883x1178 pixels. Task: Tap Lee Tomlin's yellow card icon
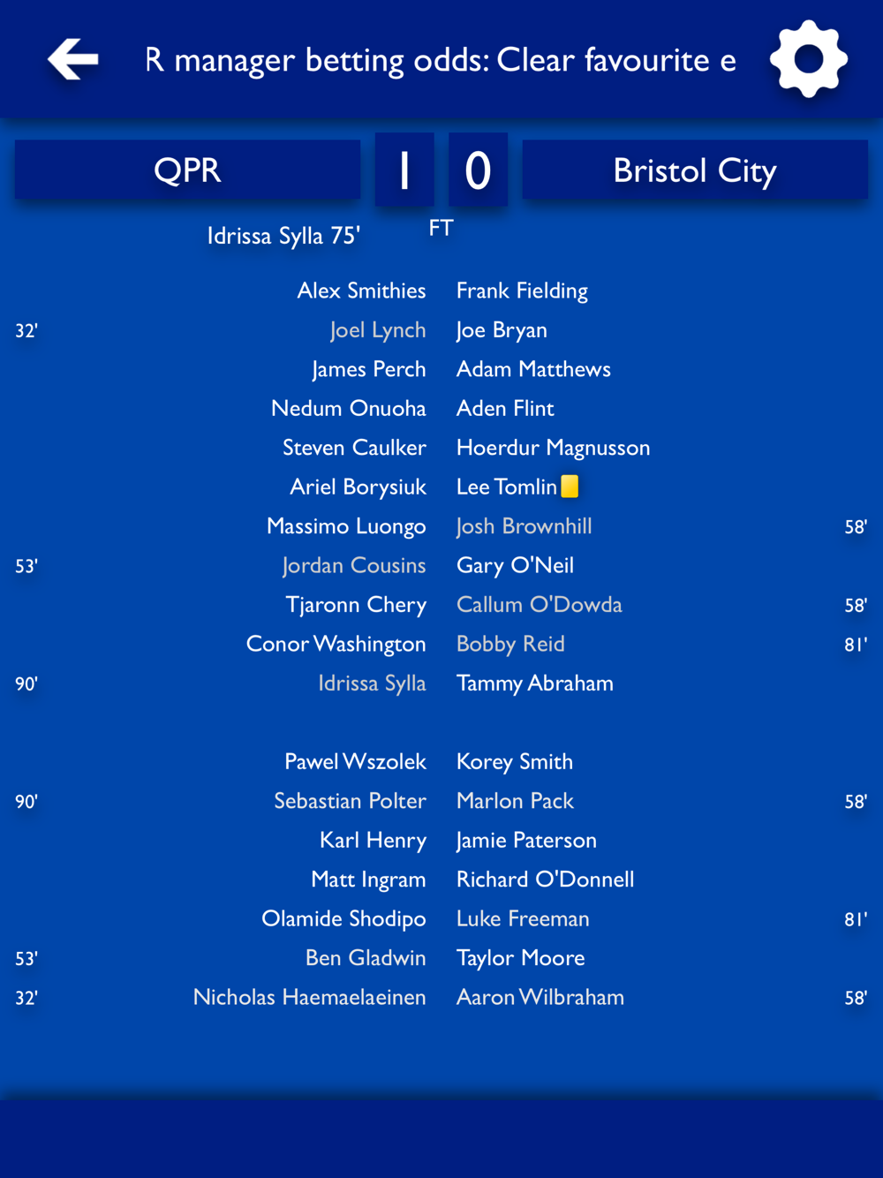point(570,486)
